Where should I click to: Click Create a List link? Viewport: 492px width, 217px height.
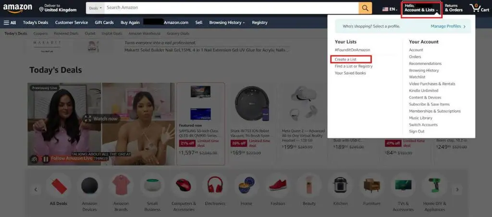345,59
